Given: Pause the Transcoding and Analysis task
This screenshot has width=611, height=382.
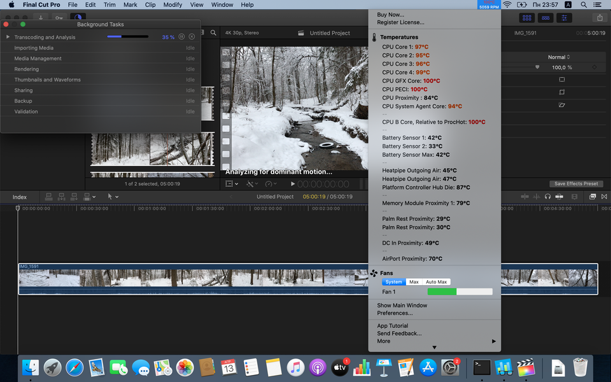Looking at the screenshot, I should coord(181,37).
